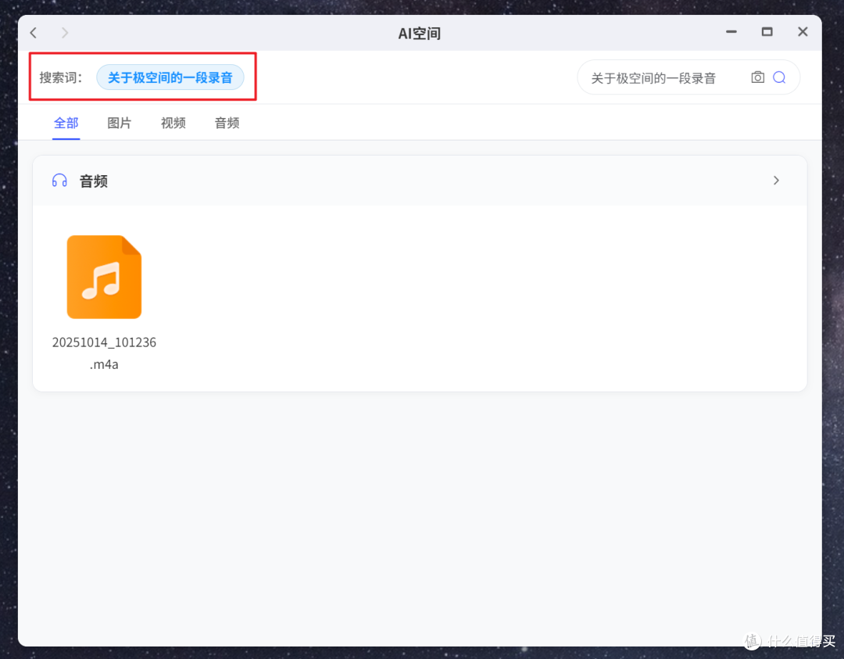Image resolution: width=844 pixels, height=659 pixels.
Task: Maximize the AI空间 window
Action: (x=767, y=32)
